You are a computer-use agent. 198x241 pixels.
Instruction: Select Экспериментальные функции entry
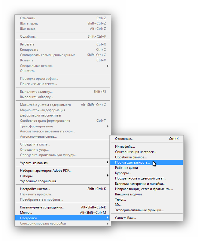click(147, 210)
